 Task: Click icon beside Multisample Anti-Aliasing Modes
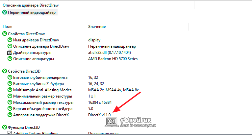click(10, 90)
